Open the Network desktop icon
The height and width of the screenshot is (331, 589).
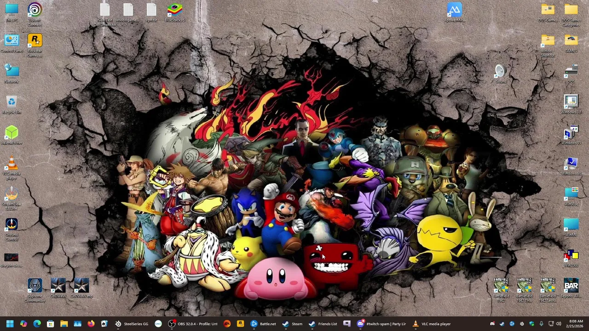tap(12, 74)
